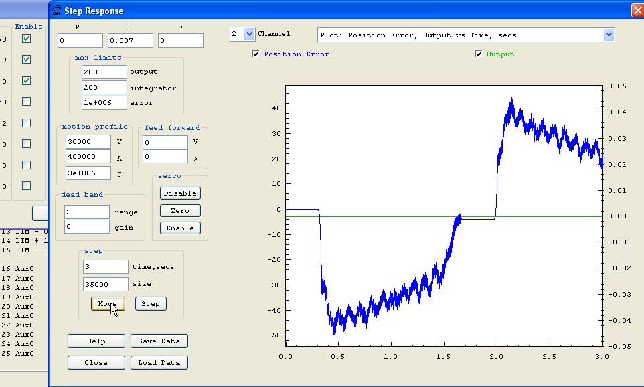The height and width of the screenshot is (387, 644).
Task: Open Help for step response
Action: coord(96,341)
